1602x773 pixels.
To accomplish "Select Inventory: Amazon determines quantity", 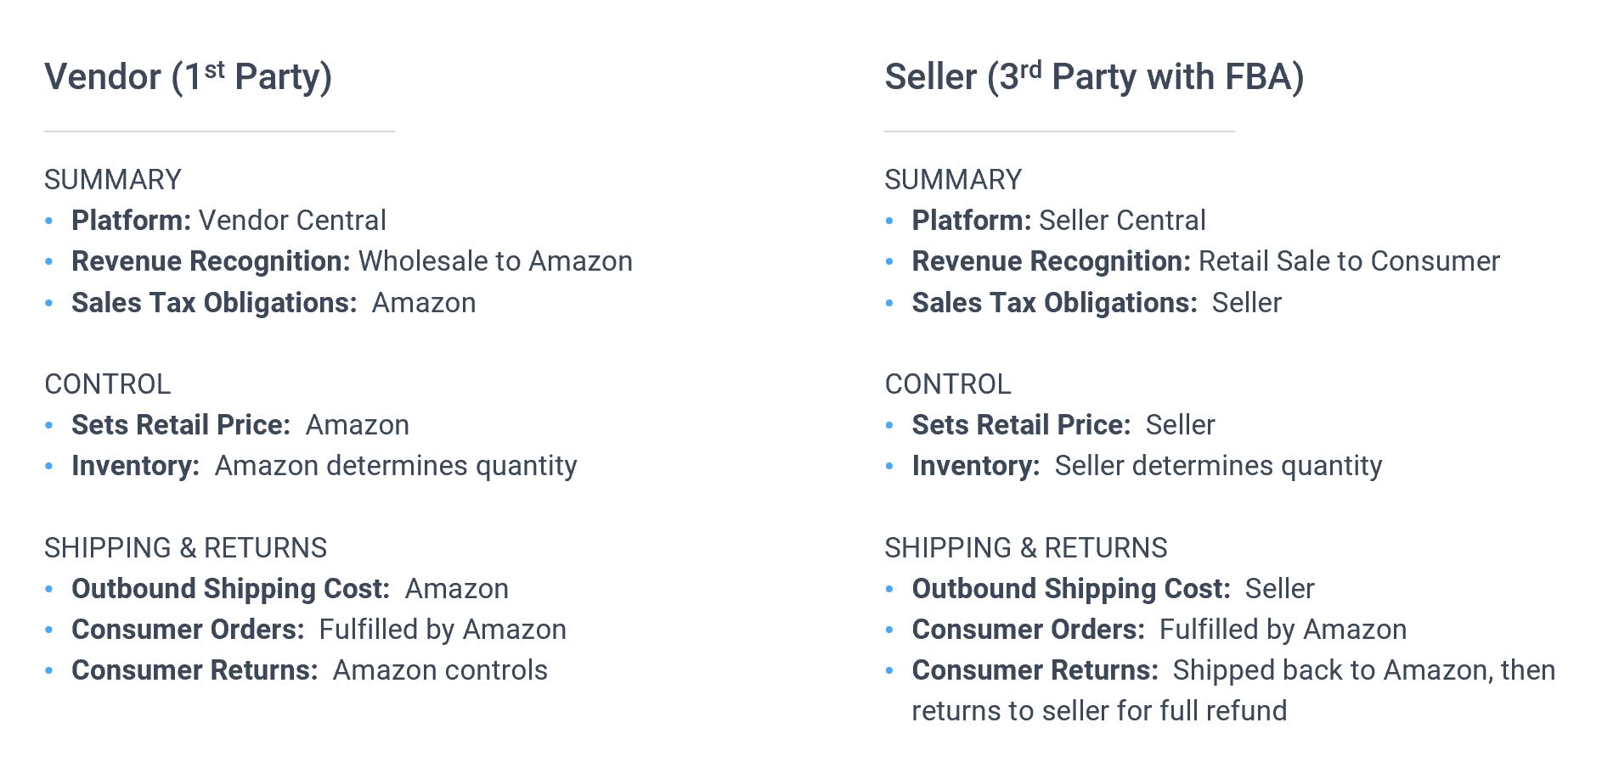I will pyautogui.click(x=324, y=466).
